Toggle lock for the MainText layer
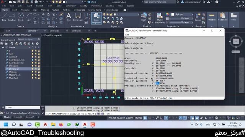Viewport: 245px width, 137px height. (39, 78)
